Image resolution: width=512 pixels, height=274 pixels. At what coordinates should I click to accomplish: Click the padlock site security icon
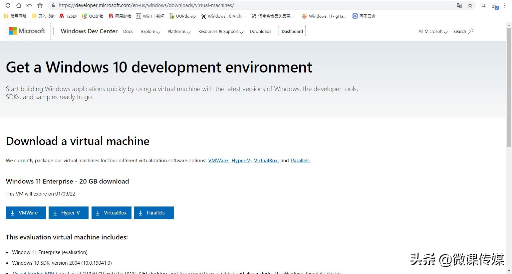tap(53, 5)
